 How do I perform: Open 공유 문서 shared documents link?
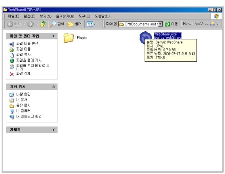23,105
